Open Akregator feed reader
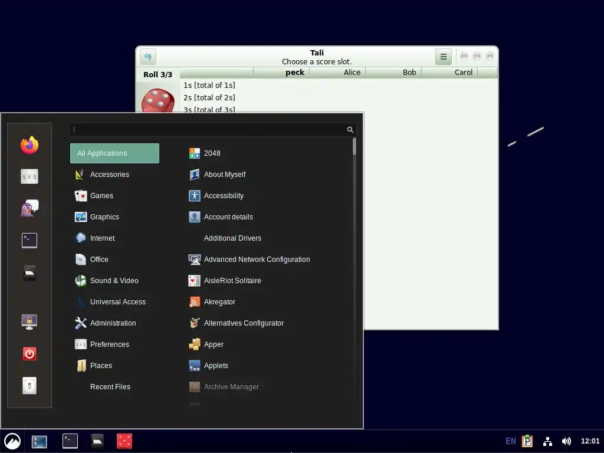The height and width of the screenshot is (453, 604). point(212,301)
